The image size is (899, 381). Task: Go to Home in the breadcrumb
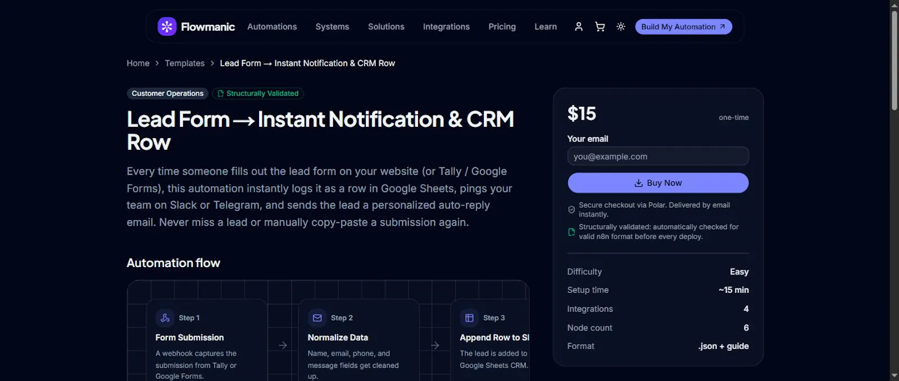tap(138, 63)
